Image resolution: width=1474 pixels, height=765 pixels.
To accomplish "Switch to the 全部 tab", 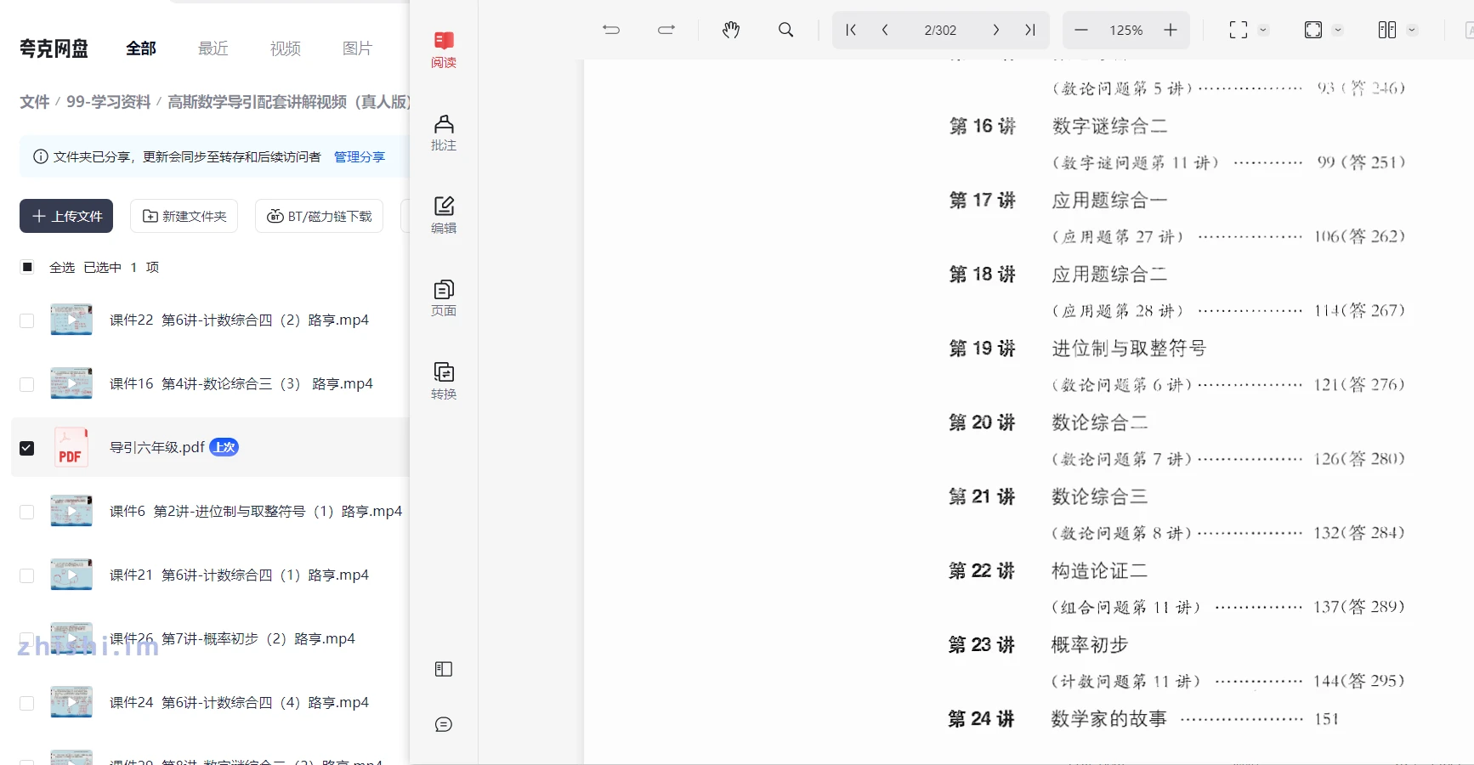I will (141, 48).
